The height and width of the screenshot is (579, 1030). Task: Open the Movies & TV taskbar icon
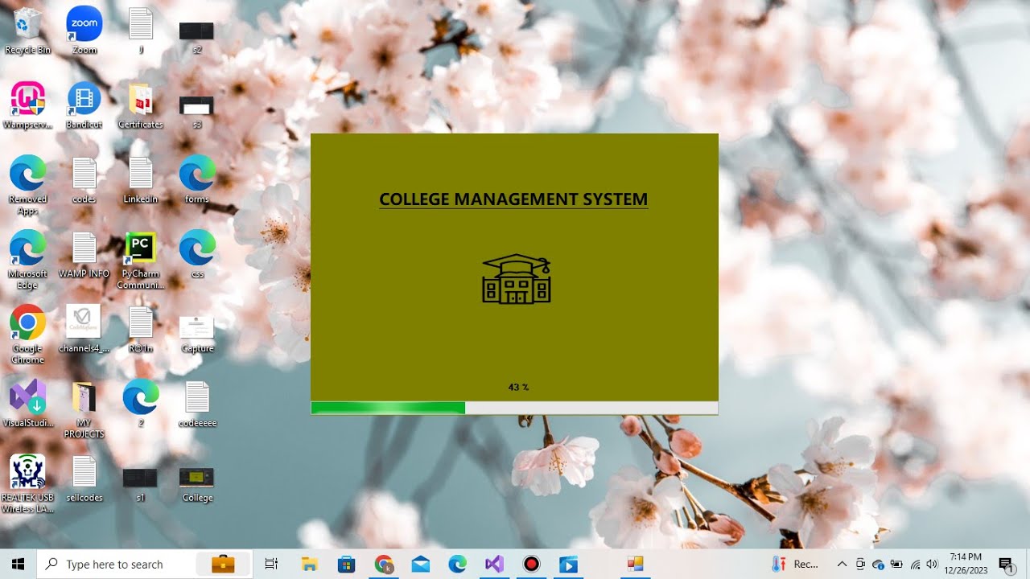click(x=568, y=565)
